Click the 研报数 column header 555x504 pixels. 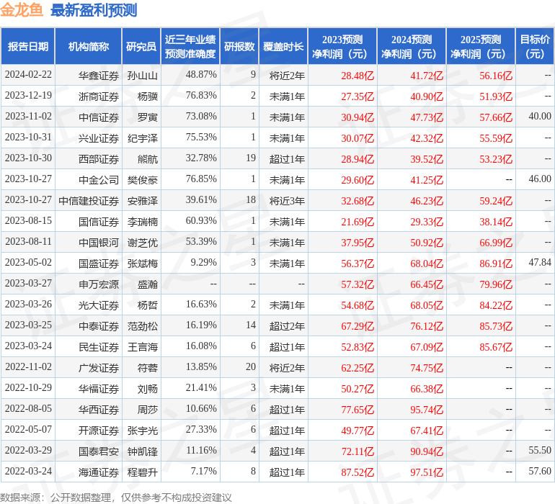(x=239, y=47)
